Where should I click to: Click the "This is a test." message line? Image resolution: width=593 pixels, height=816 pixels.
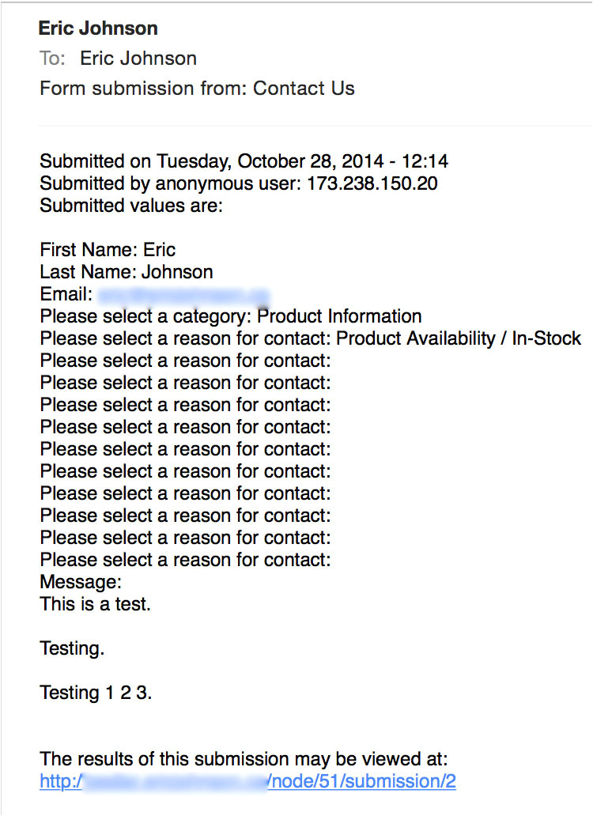[x=95, y=605]
